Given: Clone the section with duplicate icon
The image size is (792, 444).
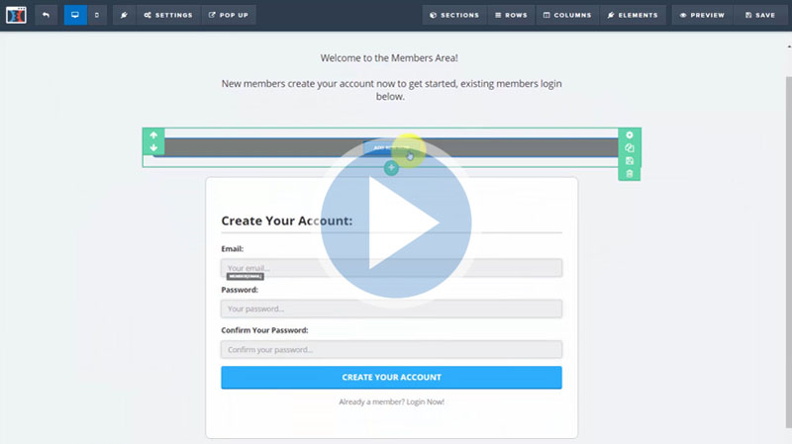Looking at the screenshot, I should 630,147.
